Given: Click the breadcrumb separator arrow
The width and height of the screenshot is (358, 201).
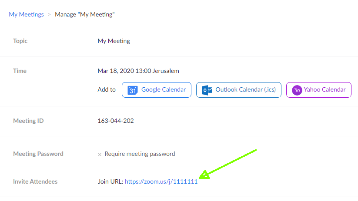Looking at the screenshot, I should (49, 15).
